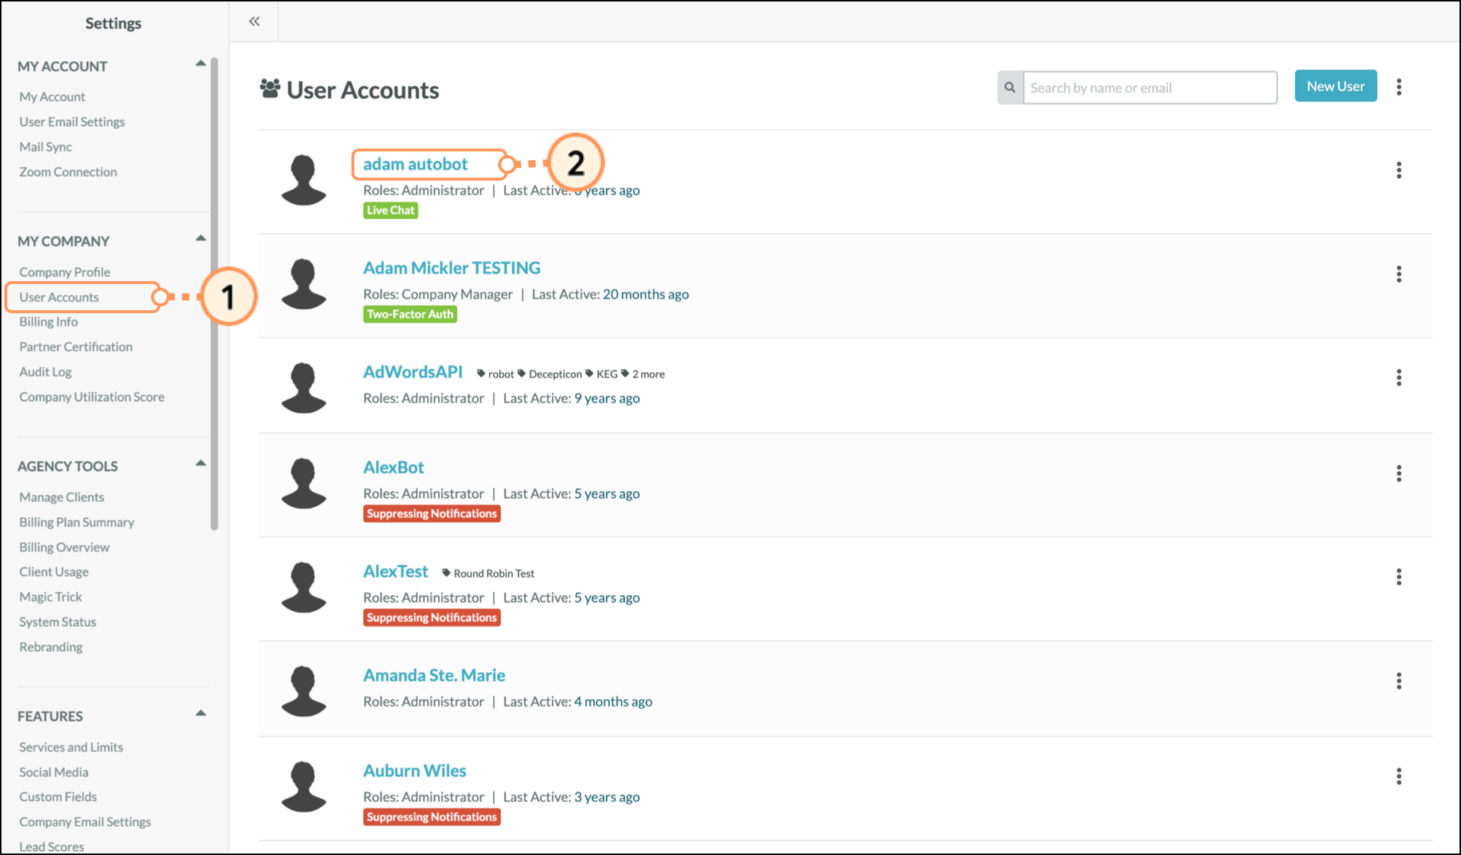Open Amanda Ste. Marie profile
This screenshot has width=1461, height=855.
coord(435,675)
